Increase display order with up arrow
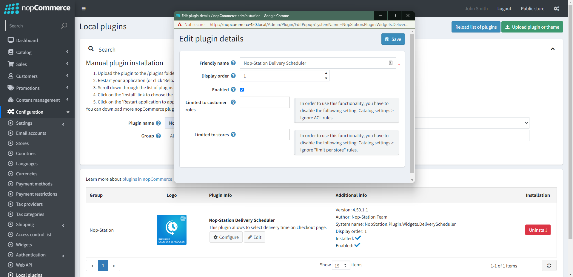Image resolution: width=573 pixels, height=277 pixels. coord(326,73)
